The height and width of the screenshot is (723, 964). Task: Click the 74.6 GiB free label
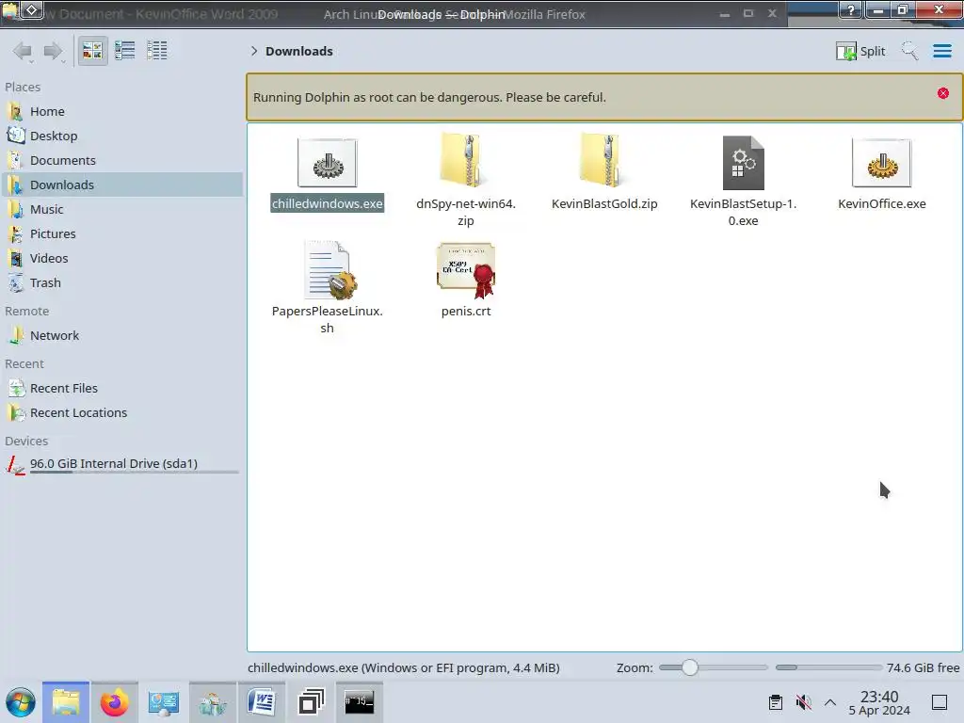[923, 667]
